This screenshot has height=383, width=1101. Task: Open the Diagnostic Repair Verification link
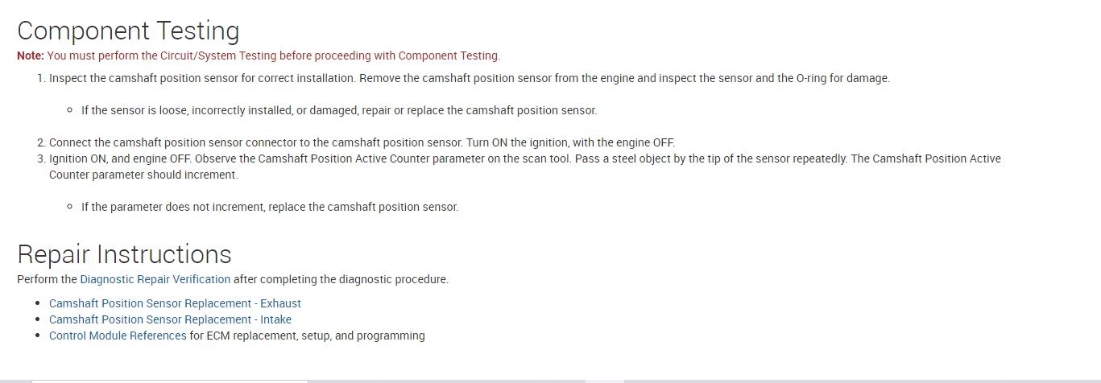pyautogui.click(x=155, y=279)
